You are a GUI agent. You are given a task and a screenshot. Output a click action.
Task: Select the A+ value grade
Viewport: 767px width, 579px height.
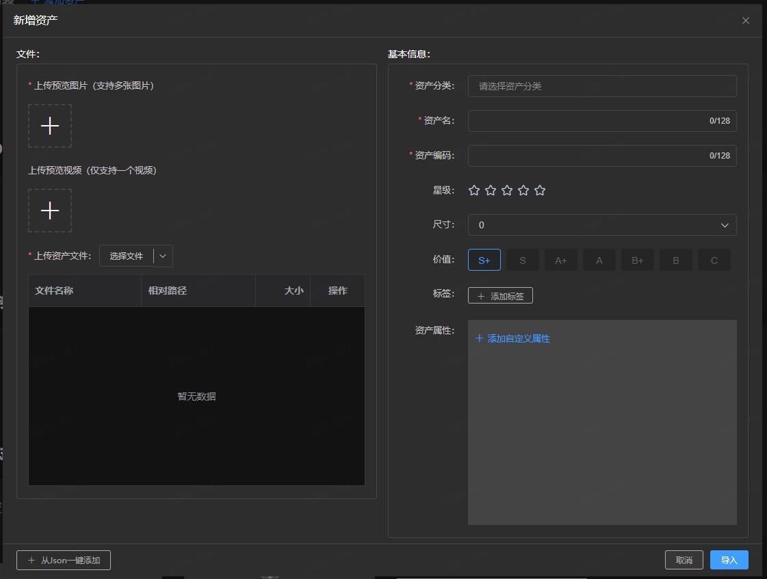coord(561,260)
